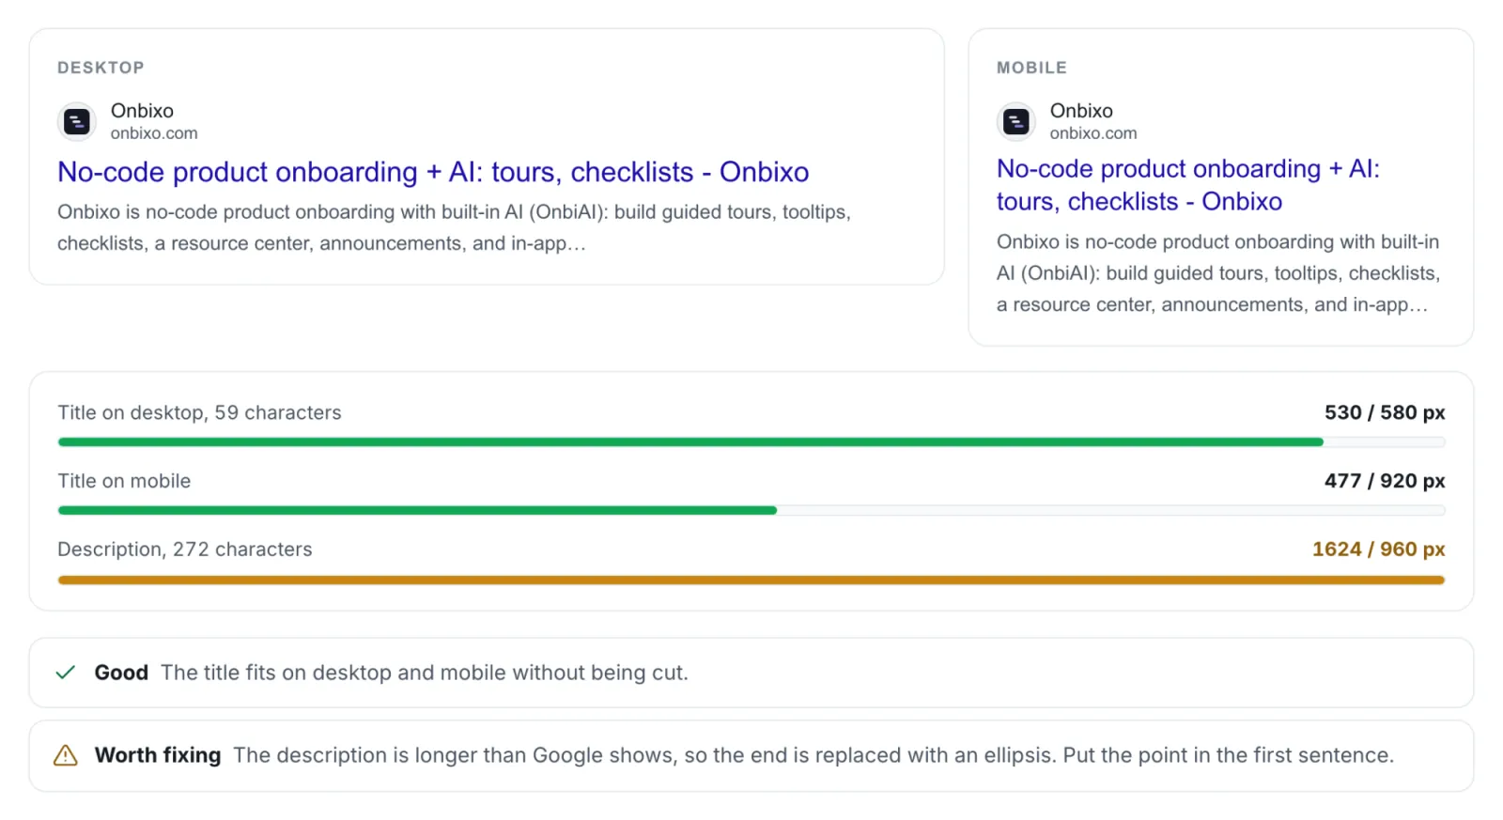Click the MOBILE heading label
This screenshot has height=820, width=1503.
pyautogui.click(x=1031, y=68)
